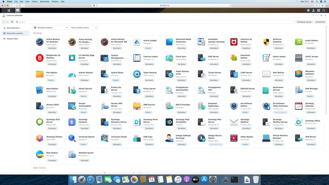This screenshot has height=185, width=329.
Task: Click Wypróbuj for Antivirus by McAfee
Action: (x=246, y=48)
